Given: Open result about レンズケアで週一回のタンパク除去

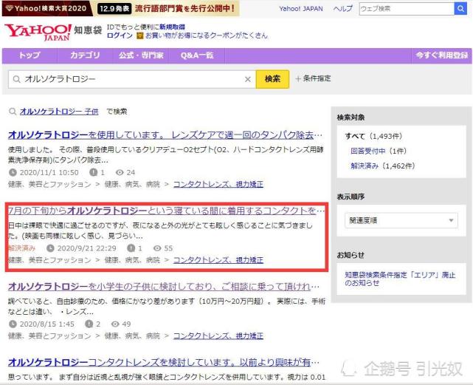Looking at the screenshot, I should coord(165,135).
